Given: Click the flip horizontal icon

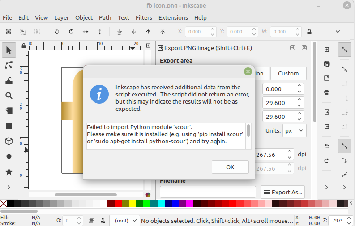Looking at the screenshot, I should tap(85, 32).
